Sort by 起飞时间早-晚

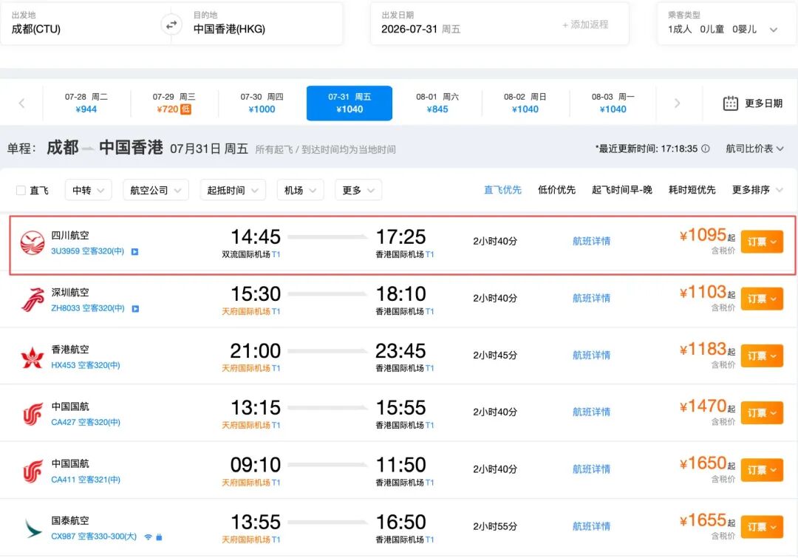click(622, 190)
